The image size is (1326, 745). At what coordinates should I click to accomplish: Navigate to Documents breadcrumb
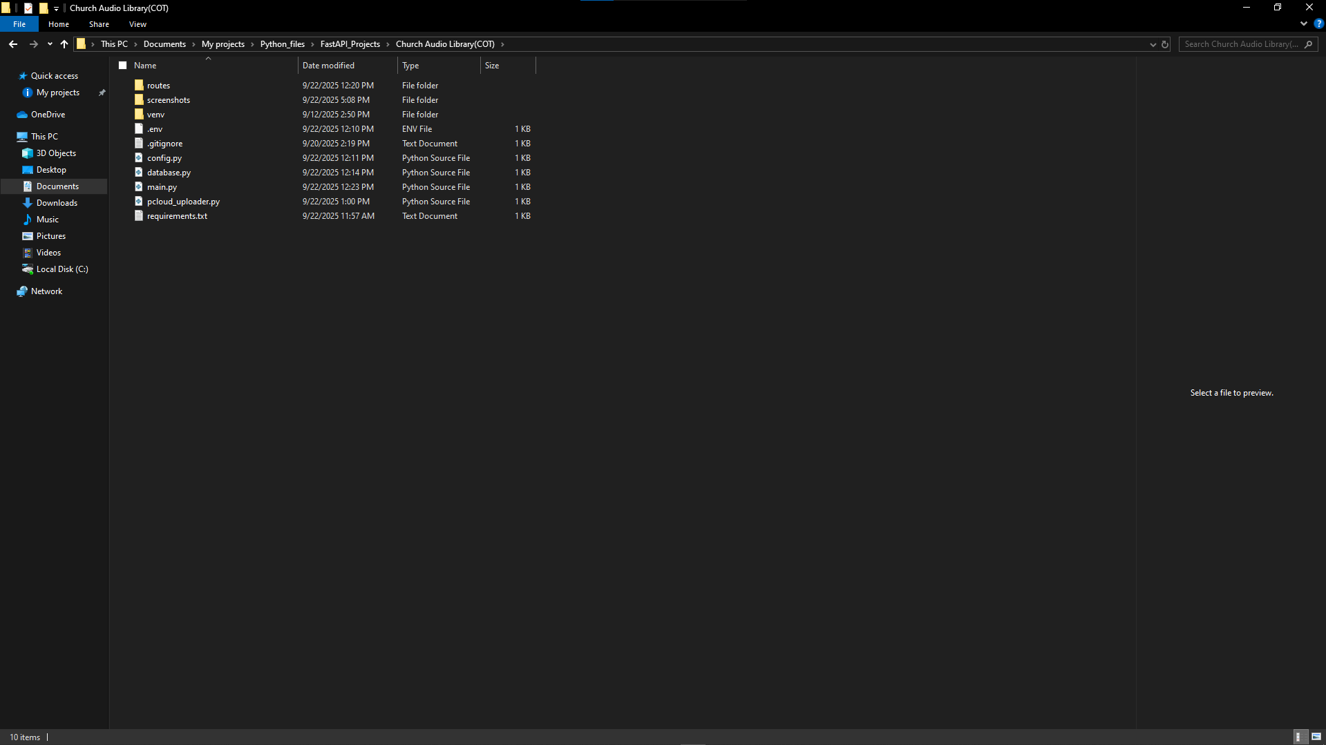click(x=164, y=44)
